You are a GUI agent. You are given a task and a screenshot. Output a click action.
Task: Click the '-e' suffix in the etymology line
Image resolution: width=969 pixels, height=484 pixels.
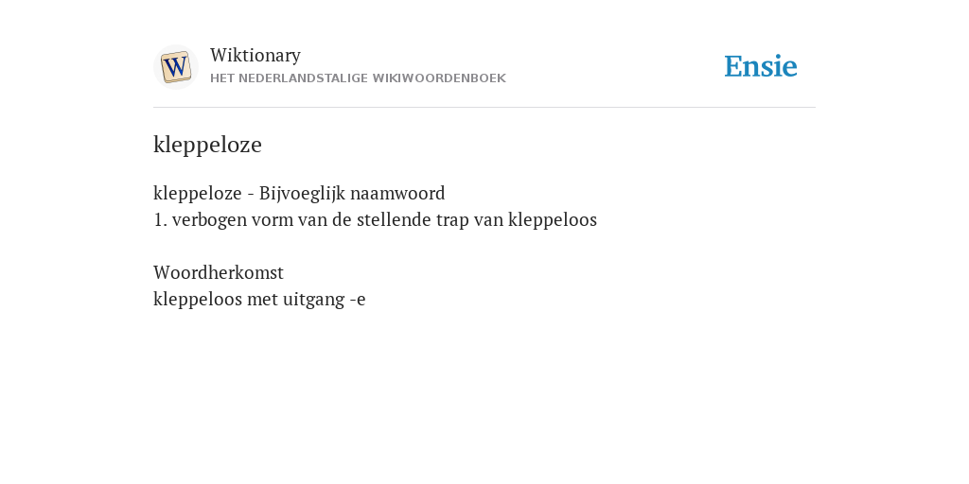pos(358,300)
